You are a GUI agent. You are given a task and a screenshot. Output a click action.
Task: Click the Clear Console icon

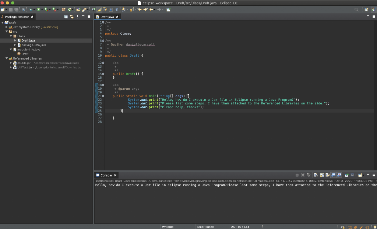tap(316, 175)
